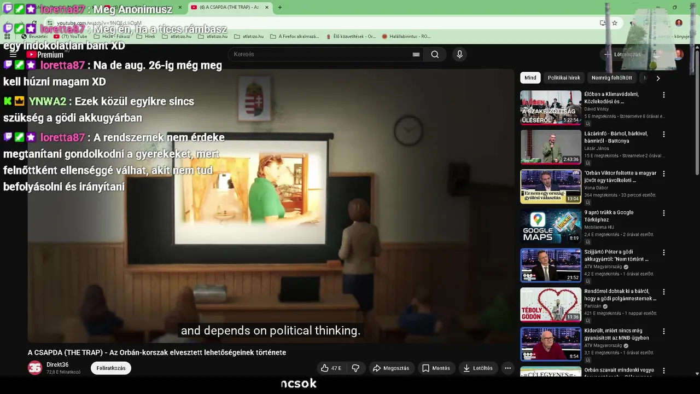This screenshot has height=394, width=700.
Task: Open title "9 apró trükk a Google Térképhez"
Action: pyautogui.click(x=609, y=216)
